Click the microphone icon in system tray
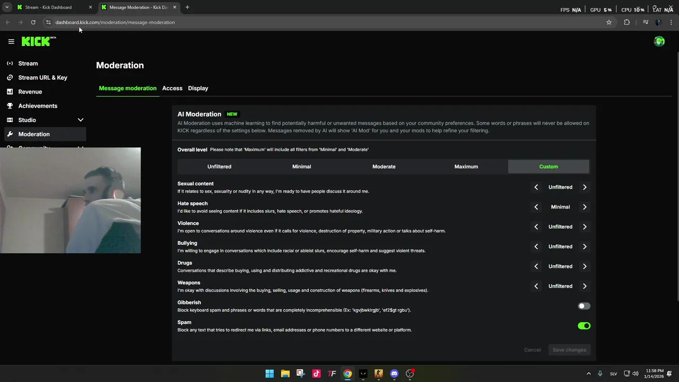The width and height of the screenshot is (679, 382). pyautogui.click(x=600, y=374)
